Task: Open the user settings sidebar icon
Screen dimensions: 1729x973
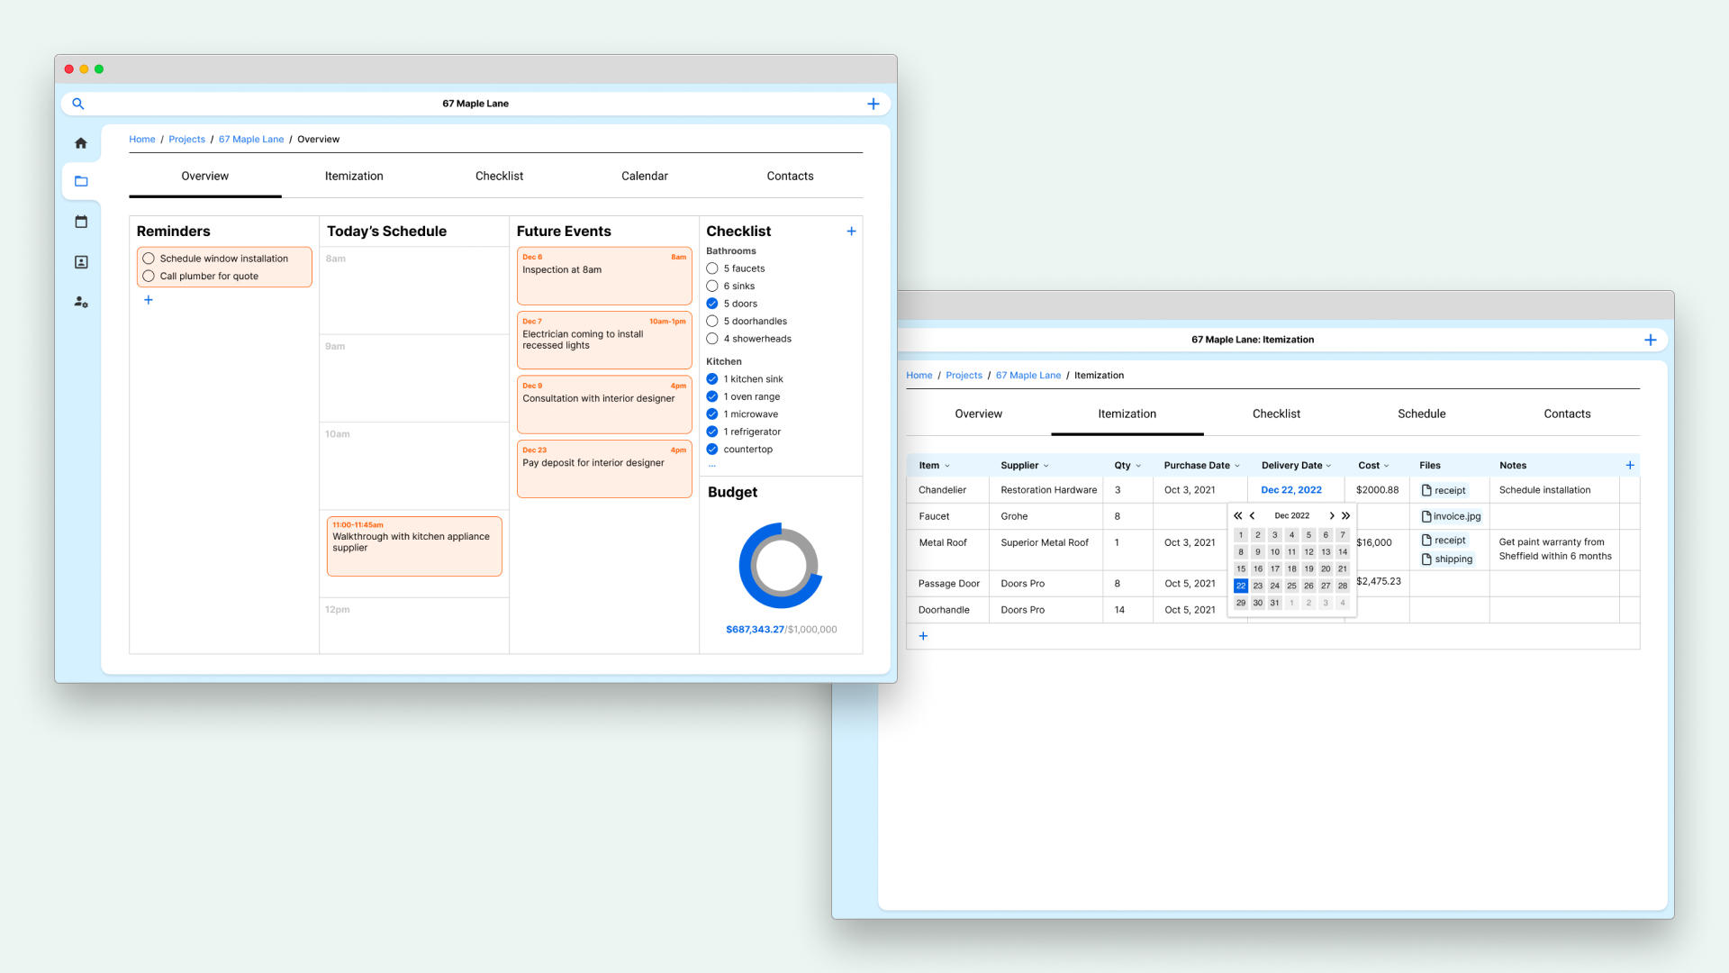Action: pyautogui.click(x=81, y=302)
